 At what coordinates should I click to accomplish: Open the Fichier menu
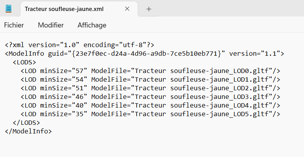[14, 25]
